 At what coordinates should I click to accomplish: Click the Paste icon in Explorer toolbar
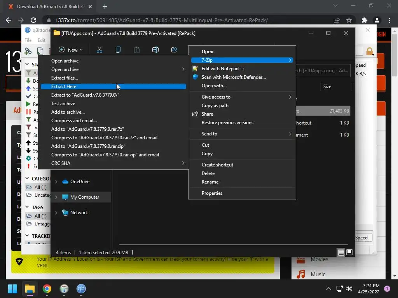(136, 50)
